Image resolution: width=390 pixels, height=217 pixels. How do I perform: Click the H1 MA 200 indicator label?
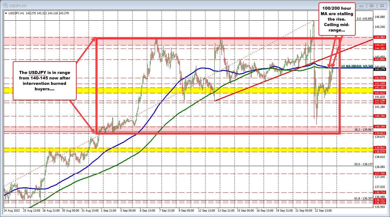coord(357,66)
